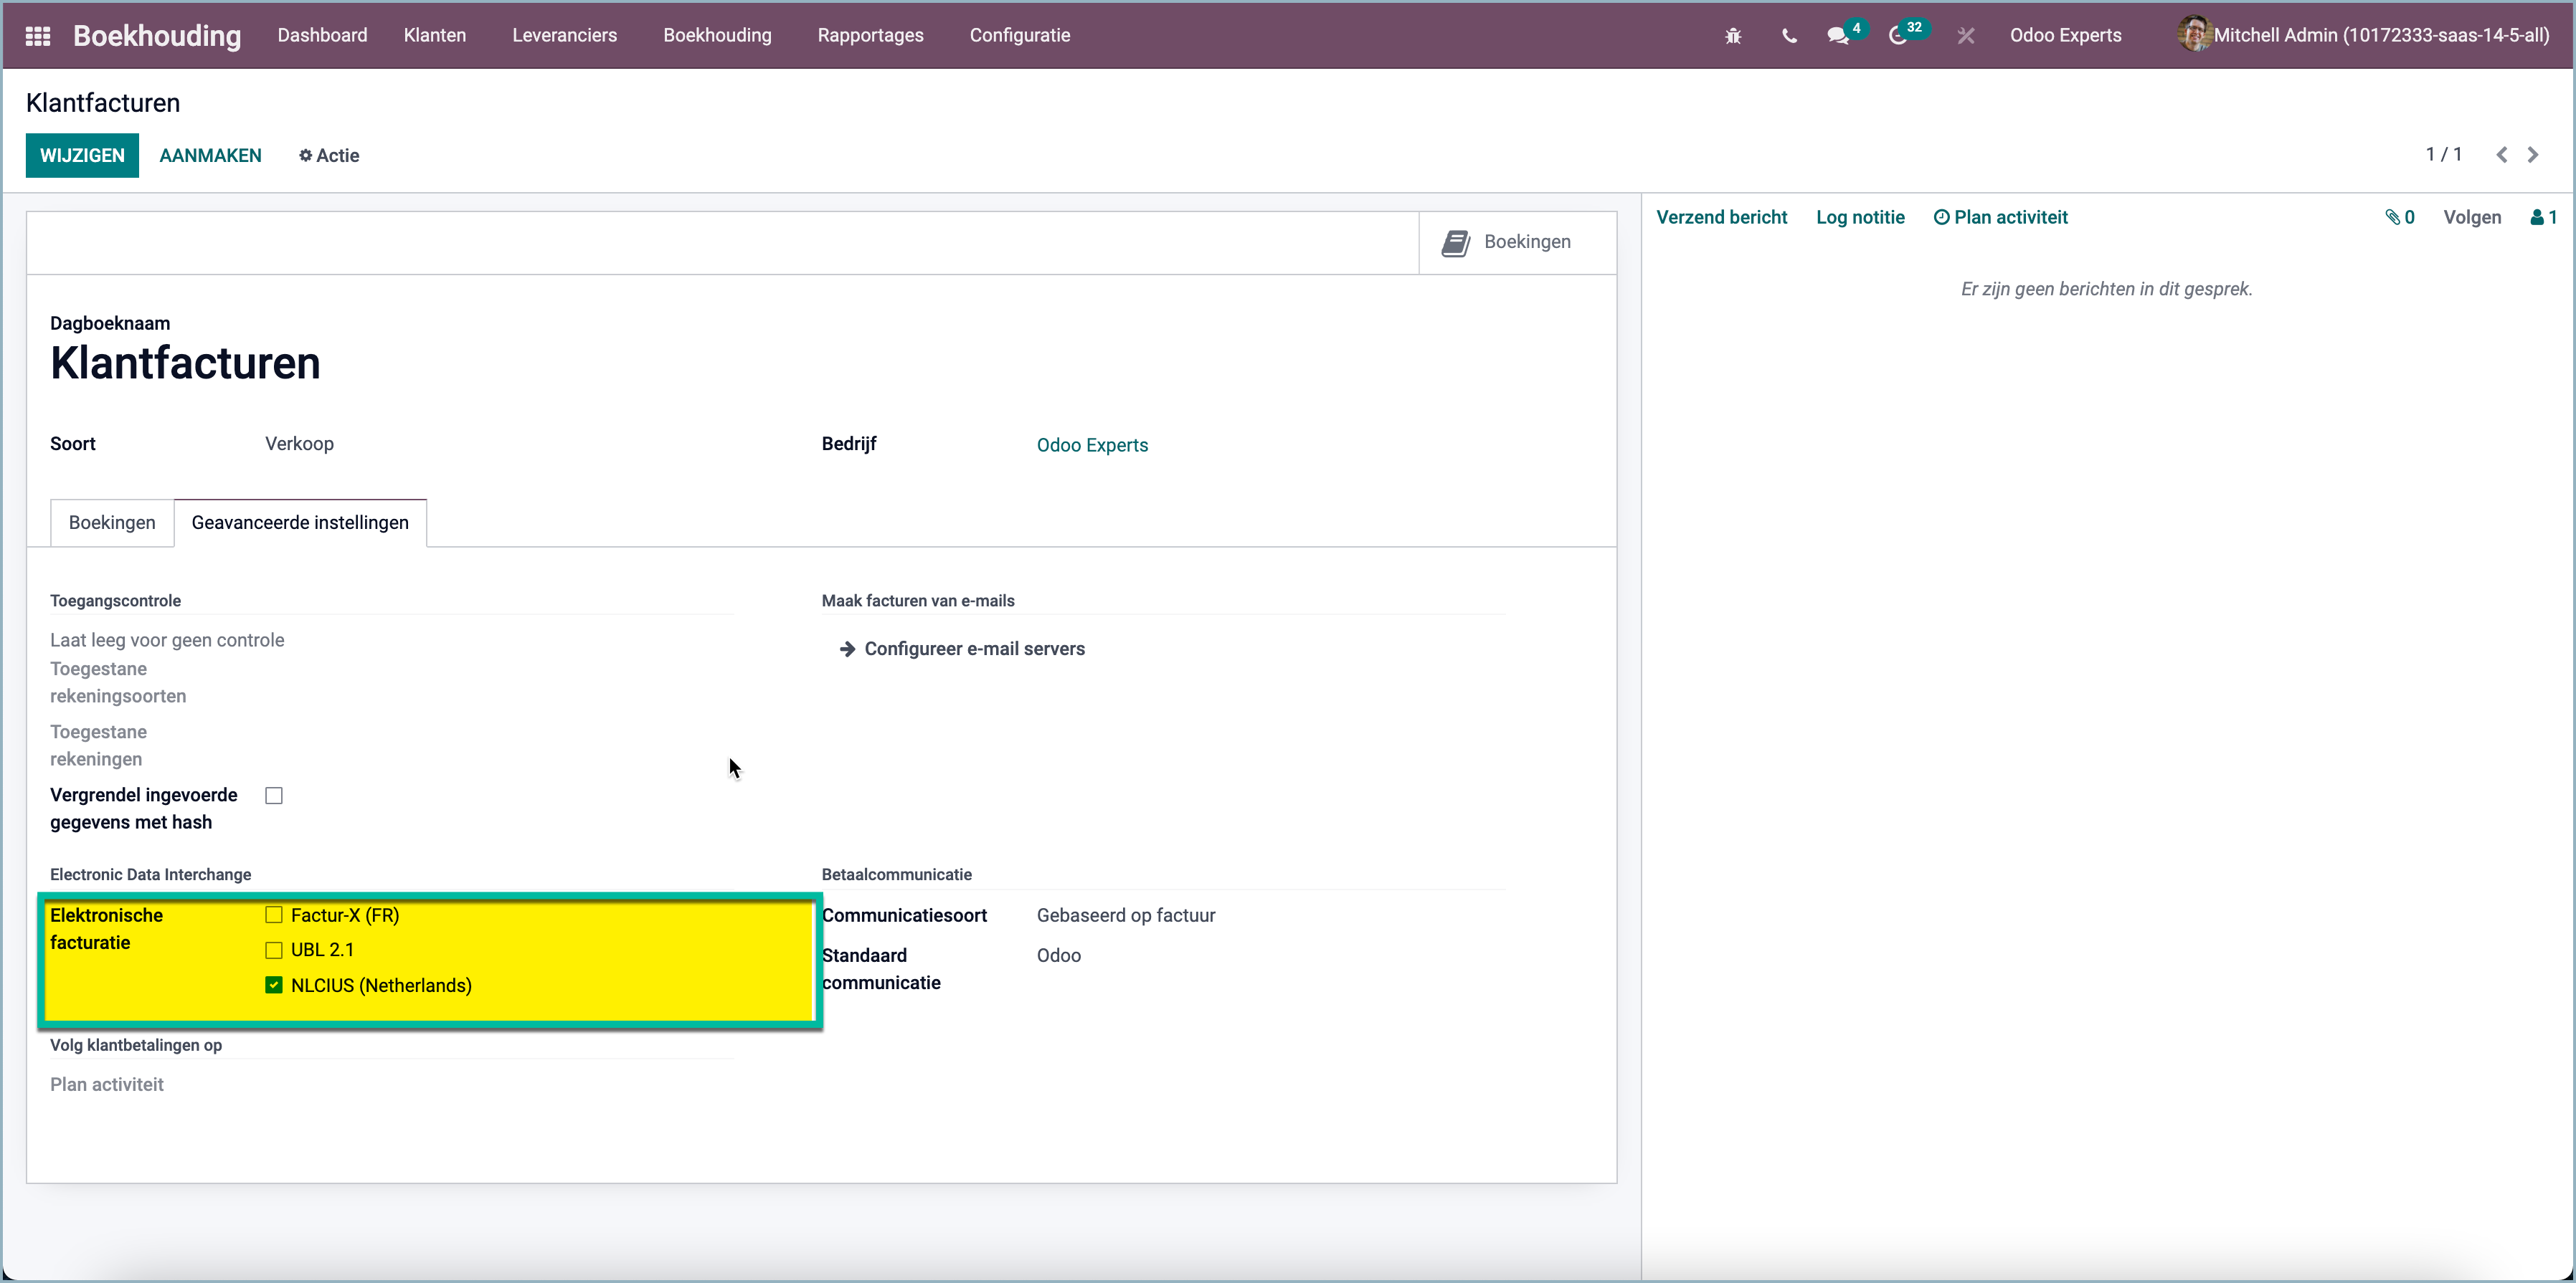Click the WIJZIGEN button
Viewport: 2576px width, 1283px height.
82,155
